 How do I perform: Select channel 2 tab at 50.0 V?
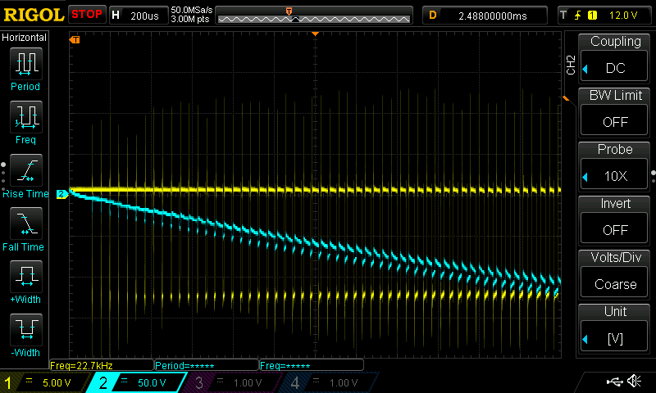138,382
